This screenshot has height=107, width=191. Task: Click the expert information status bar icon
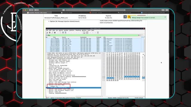click(47, 98)
